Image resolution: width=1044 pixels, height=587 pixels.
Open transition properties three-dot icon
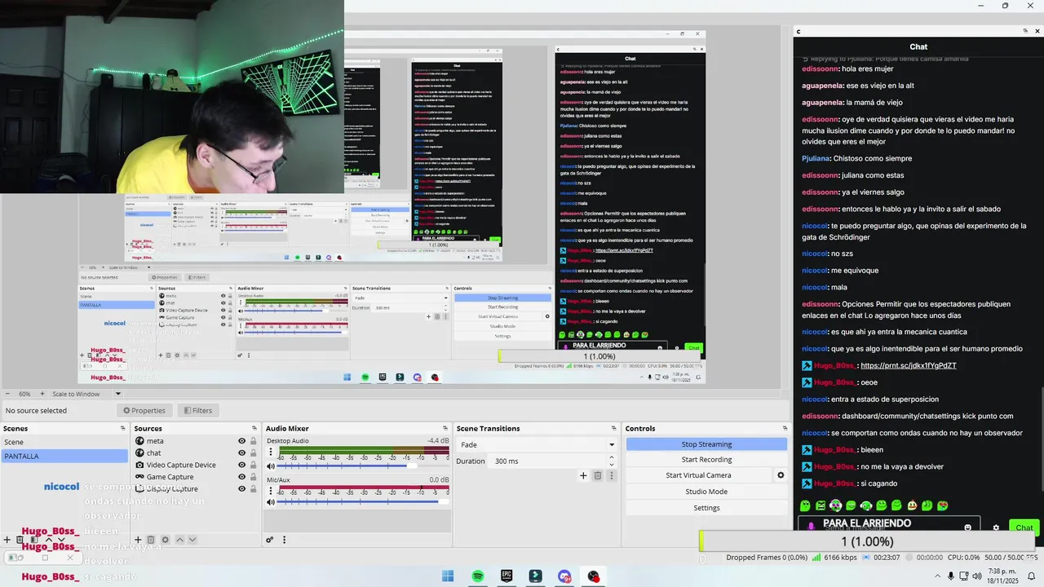click(x=612, y=475)
